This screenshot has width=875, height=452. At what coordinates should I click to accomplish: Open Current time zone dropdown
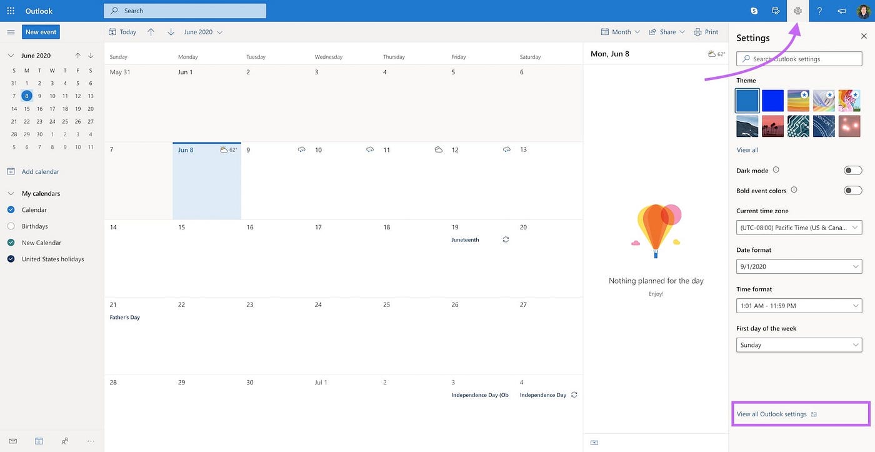(799, 228)
